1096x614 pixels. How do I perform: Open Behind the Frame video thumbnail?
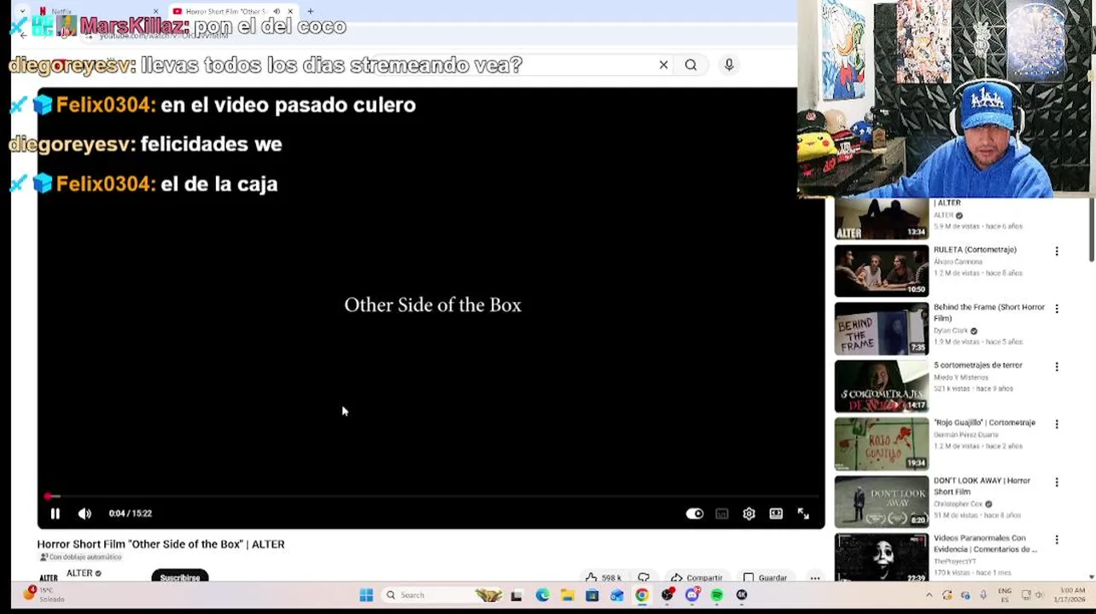(x=882, y=328)
